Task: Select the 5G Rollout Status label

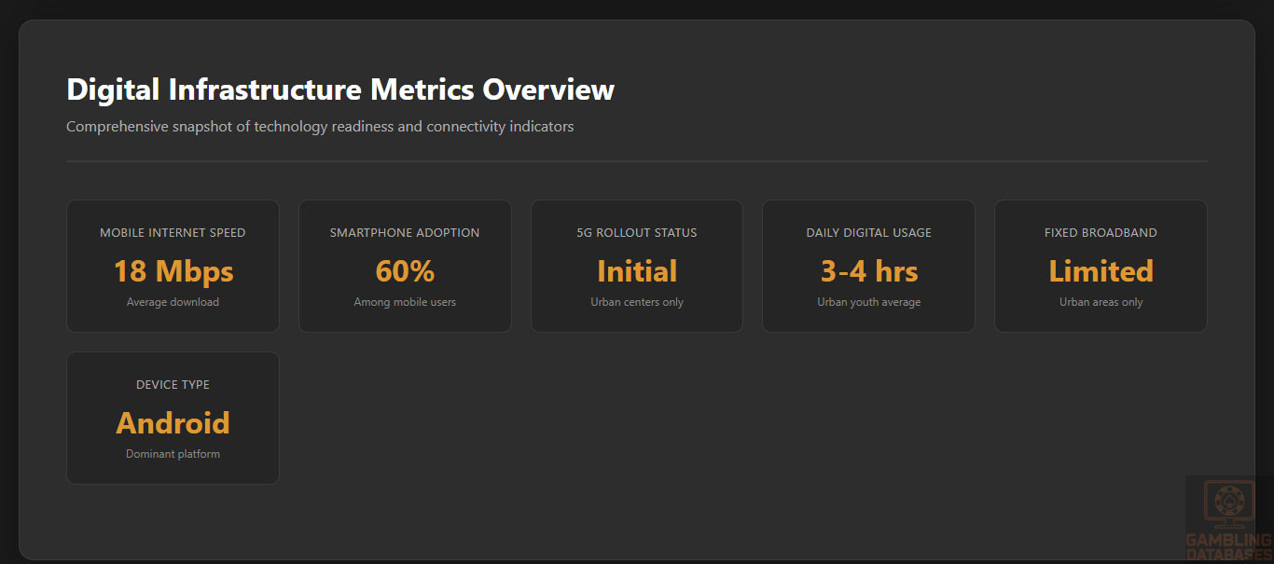Action: coord(637,232)
